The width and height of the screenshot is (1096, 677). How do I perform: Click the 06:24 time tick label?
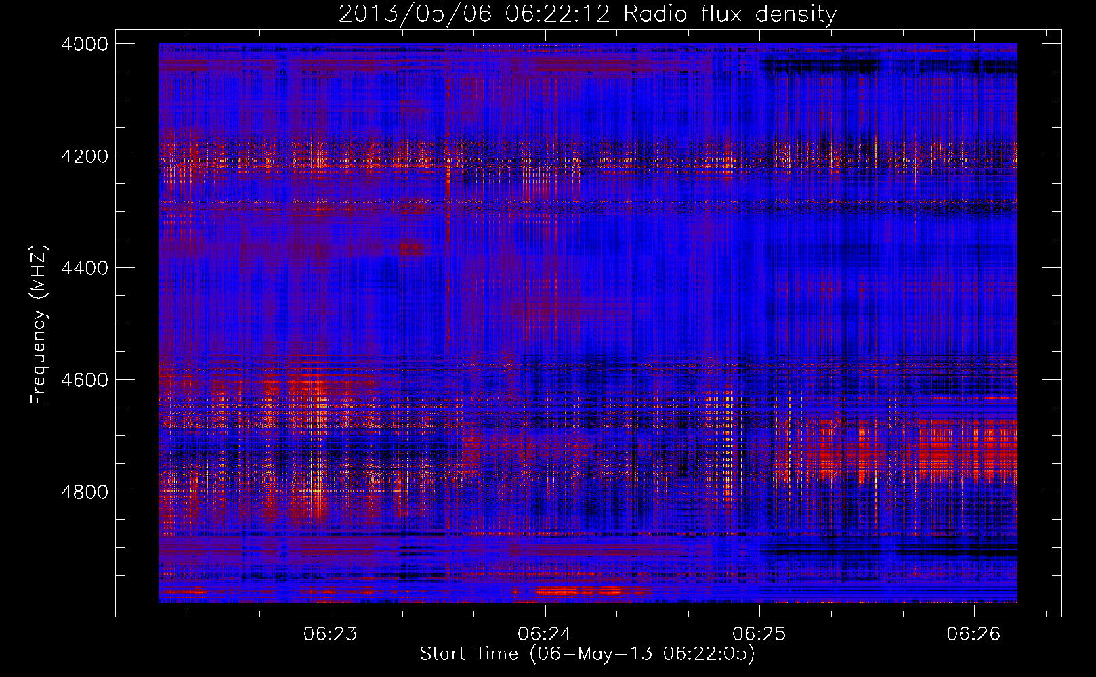[x=545, y=634]
